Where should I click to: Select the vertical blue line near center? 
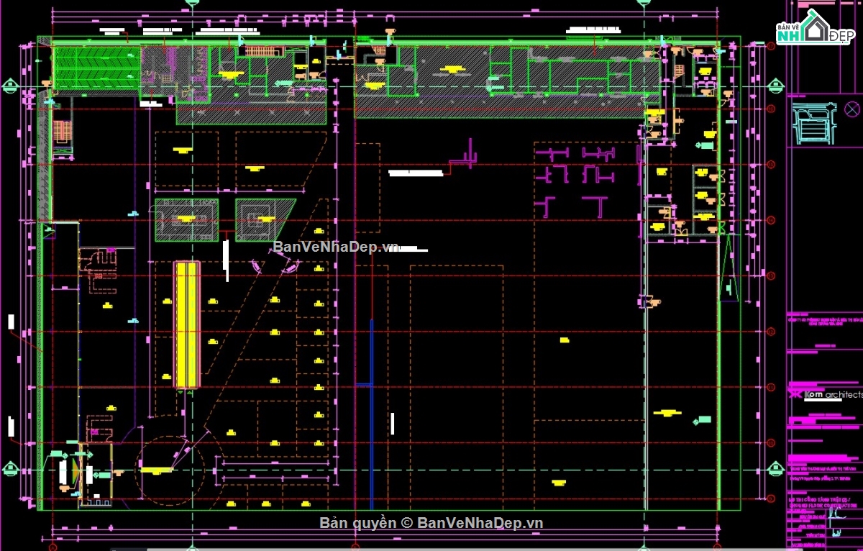point(371,414)
